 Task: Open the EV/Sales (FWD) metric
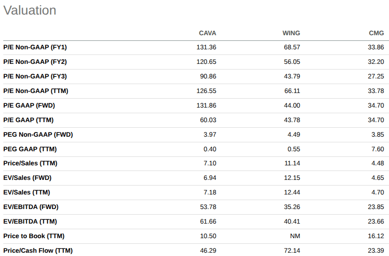click(27, 178)
